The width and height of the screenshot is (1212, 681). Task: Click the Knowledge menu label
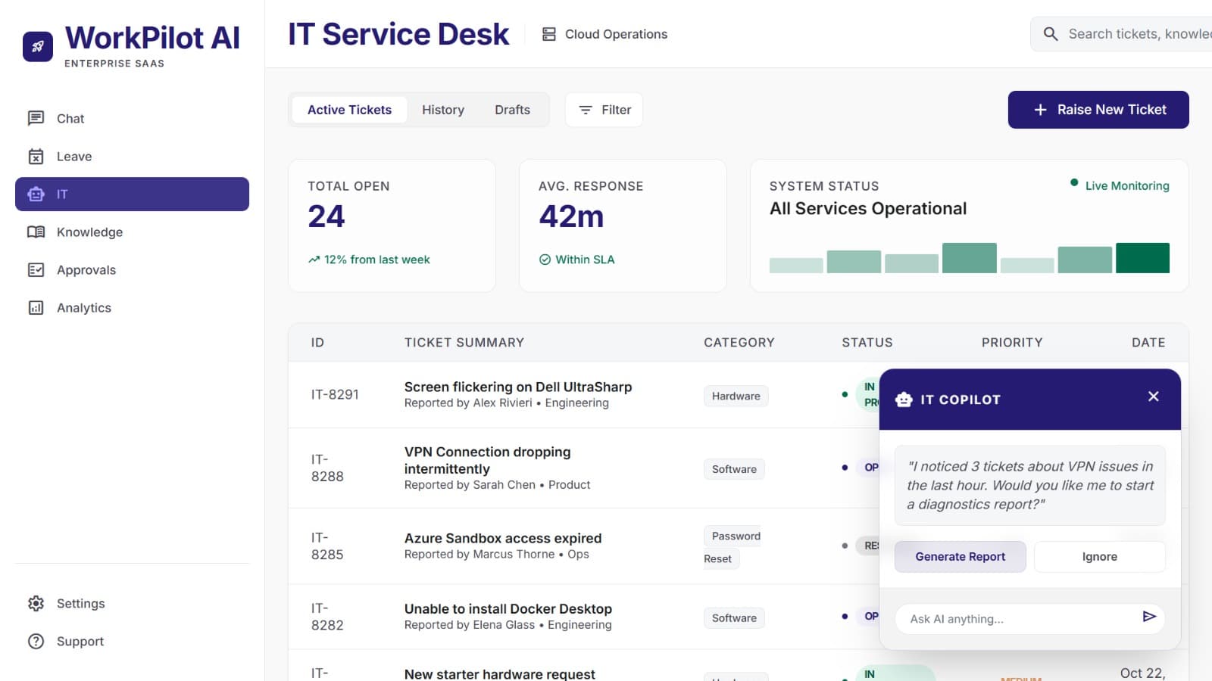click(x=89, y=232)
